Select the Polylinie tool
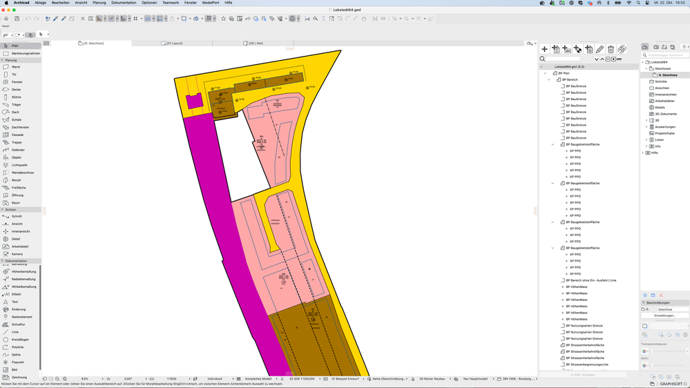Viewport: 690px width, 388px height. pyautogui.click(x=17, y=347)
